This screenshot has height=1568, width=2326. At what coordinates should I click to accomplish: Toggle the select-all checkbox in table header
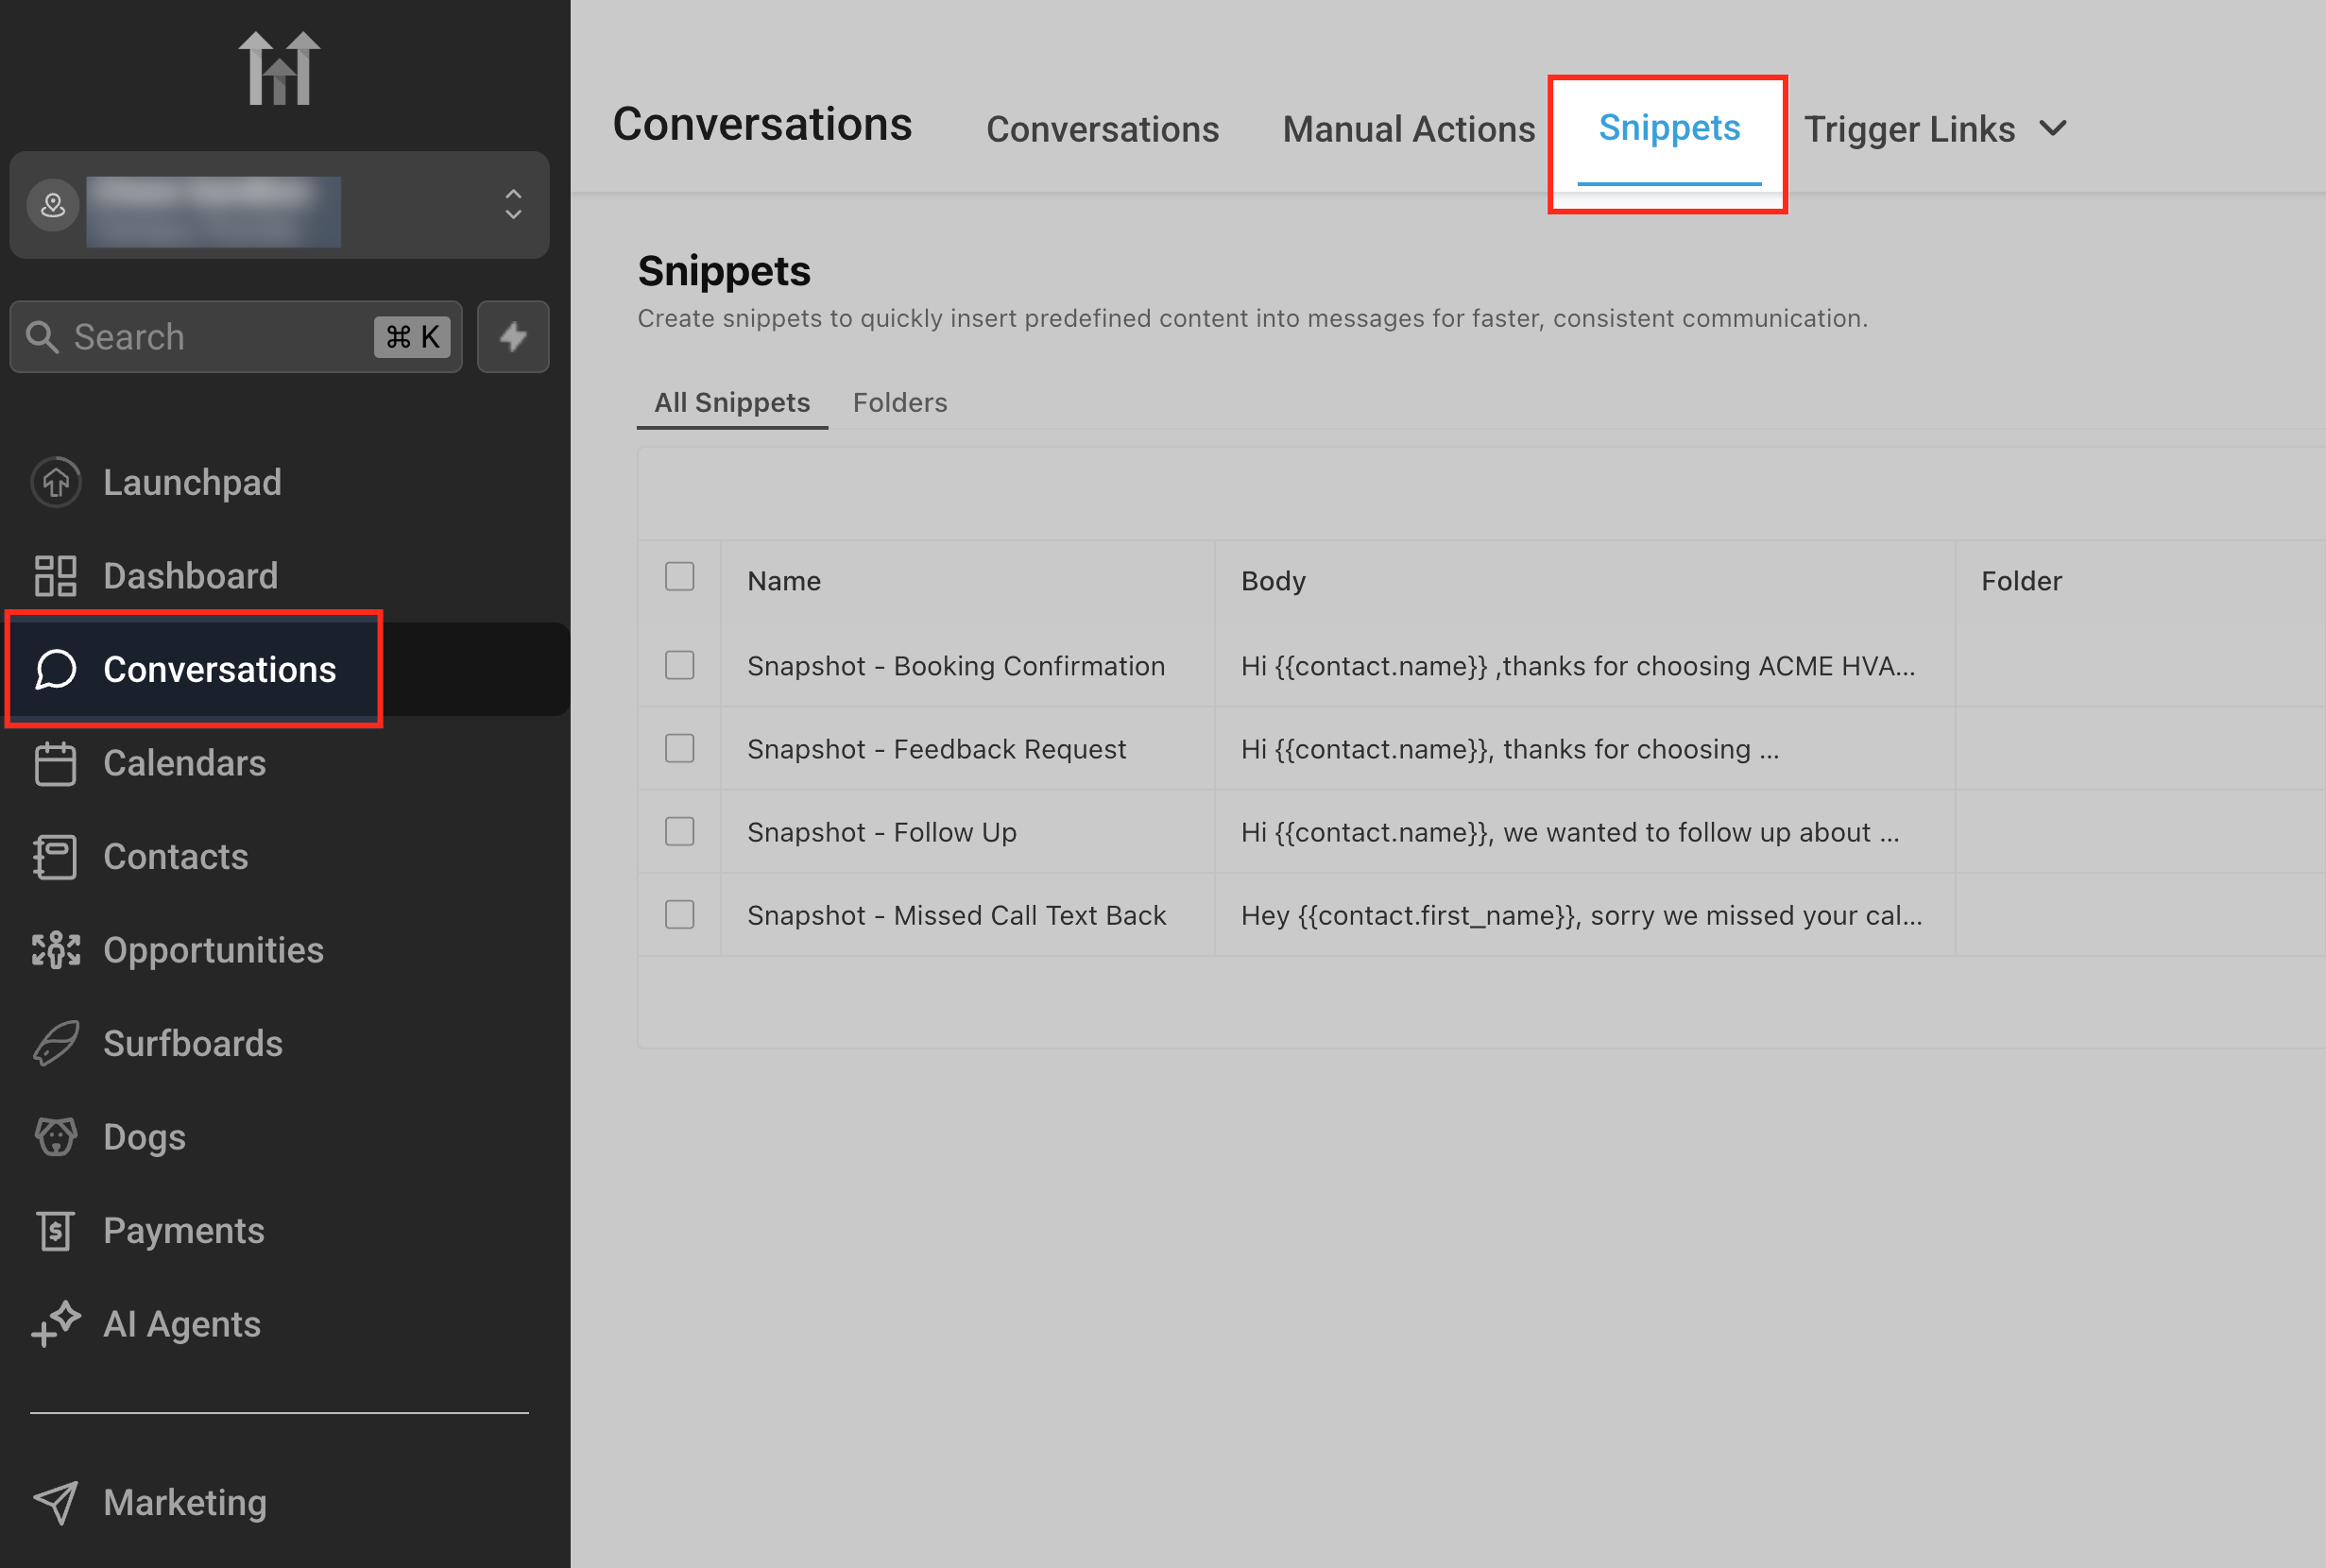(680, 577)
